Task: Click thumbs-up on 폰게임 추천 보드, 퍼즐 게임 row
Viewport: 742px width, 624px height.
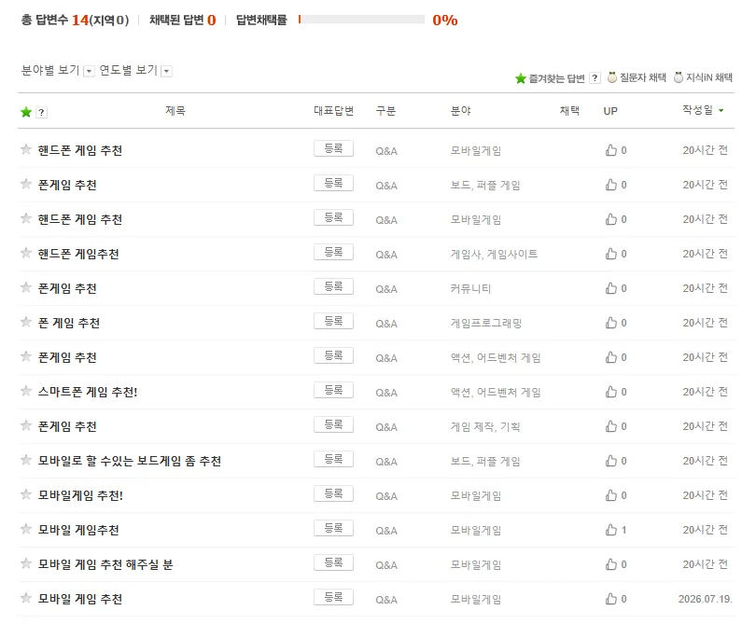Action: [611, 185]
